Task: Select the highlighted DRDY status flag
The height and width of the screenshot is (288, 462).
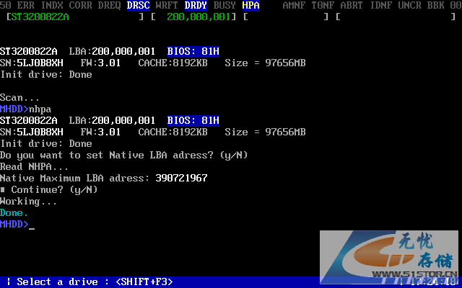Action: (196, 5)
